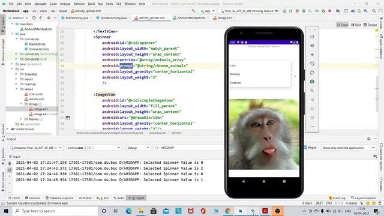Open the Android project view dropdown
Image resolution: width=384 pixels, height=216 pixels.
point(19,18)
